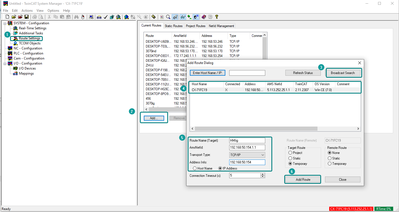Image resolution: width=399 pixels, height=212 pixels.
Task: Select the Host Name radio button
Action: click(195, 168)
